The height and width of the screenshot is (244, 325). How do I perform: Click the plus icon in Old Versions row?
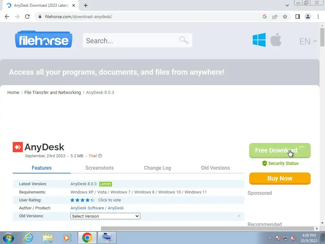click(x=239, y=216)
